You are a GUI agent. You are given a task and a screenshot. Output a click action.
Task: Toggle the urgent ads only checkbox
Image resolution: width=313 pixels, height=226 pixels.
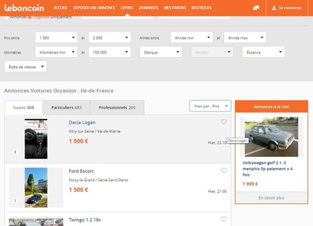tap(7, 17)
